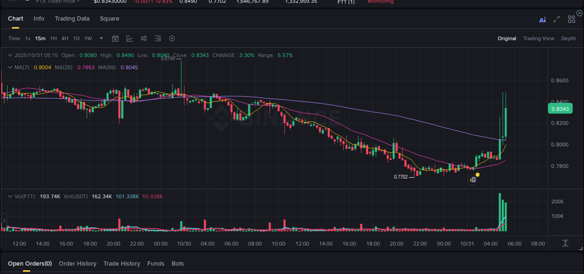Image resolution: width=584 pixels, height=274 pixels.
Task: Collapse the Vol(FTT) indicator row chevron
Action: [x=10, y=196]
